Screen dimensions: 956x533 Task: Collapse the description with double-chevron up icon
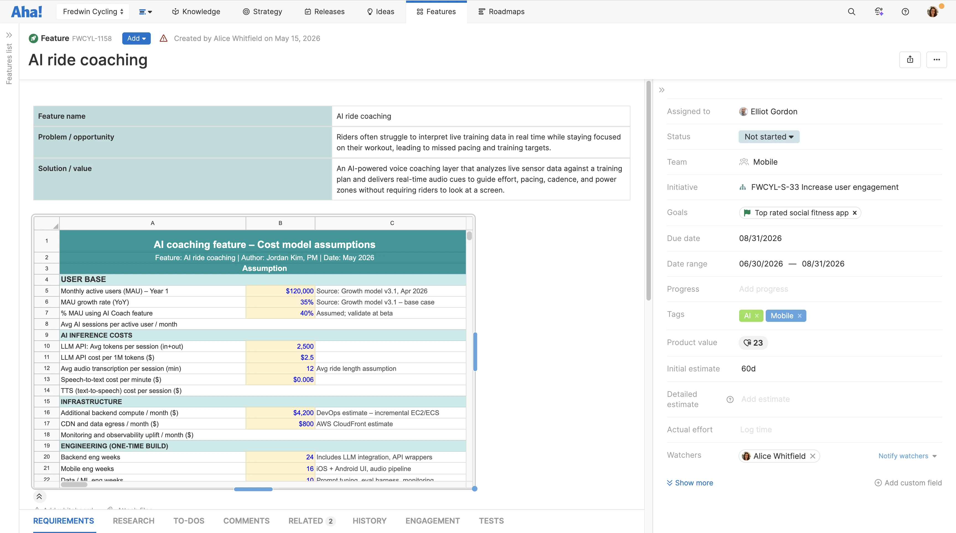[x=39, y=496]
